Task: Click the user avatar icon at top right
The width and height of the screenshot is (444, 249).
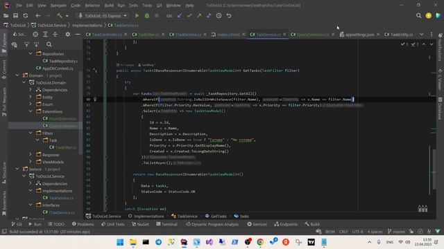Action: pos(429,16)
